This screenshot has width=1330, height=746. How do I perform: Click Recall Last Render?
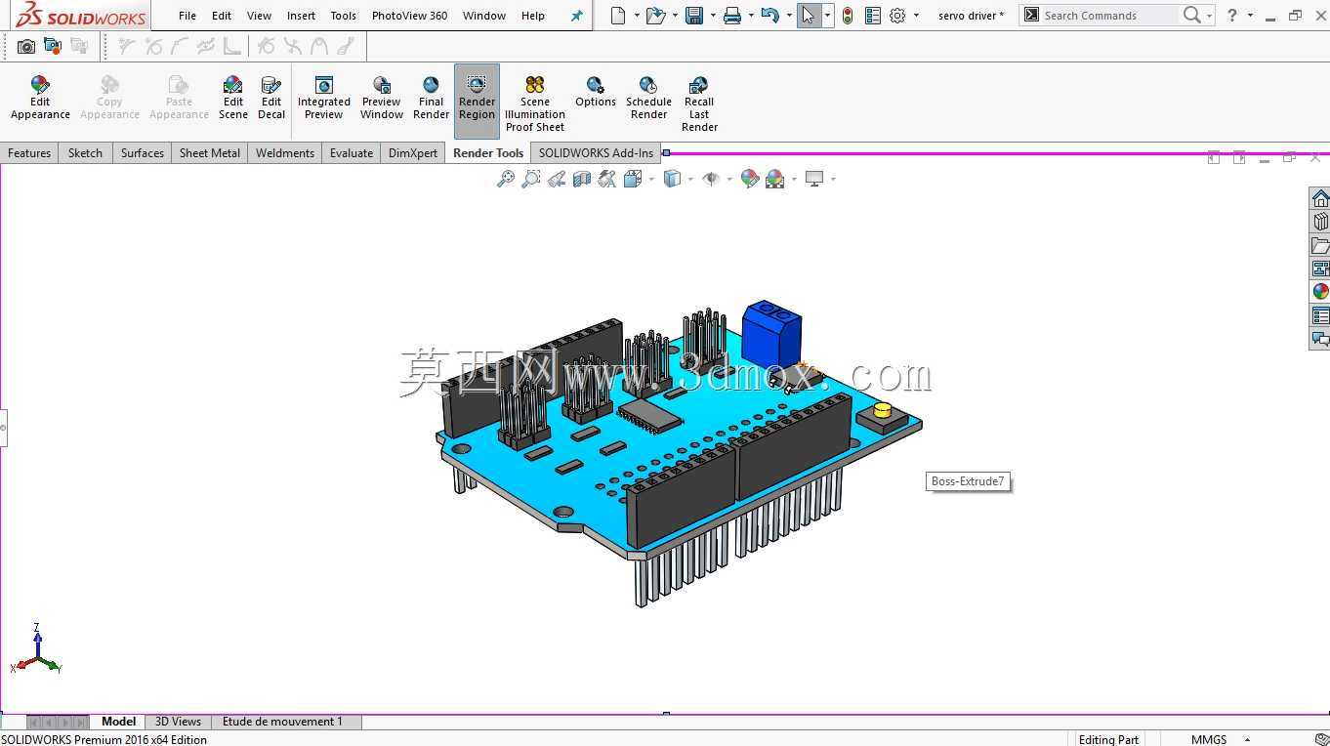[x=699, y=104]
